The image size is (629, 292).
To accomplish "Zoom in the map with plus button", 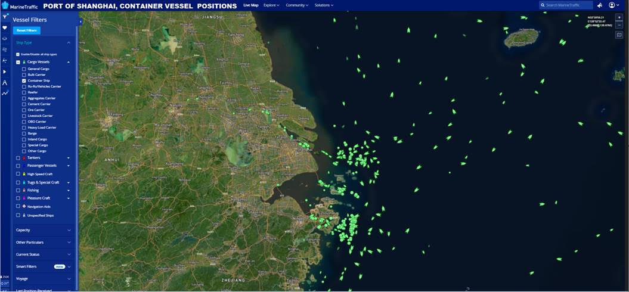I will [x=619, y=18].
